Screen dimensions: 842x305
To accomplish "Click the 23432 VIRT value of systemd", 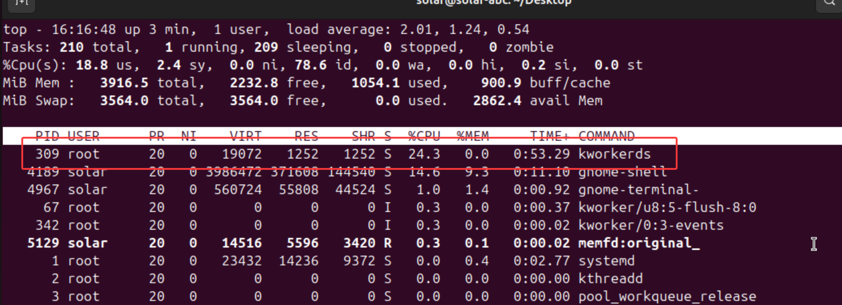I will pos(242,261).
